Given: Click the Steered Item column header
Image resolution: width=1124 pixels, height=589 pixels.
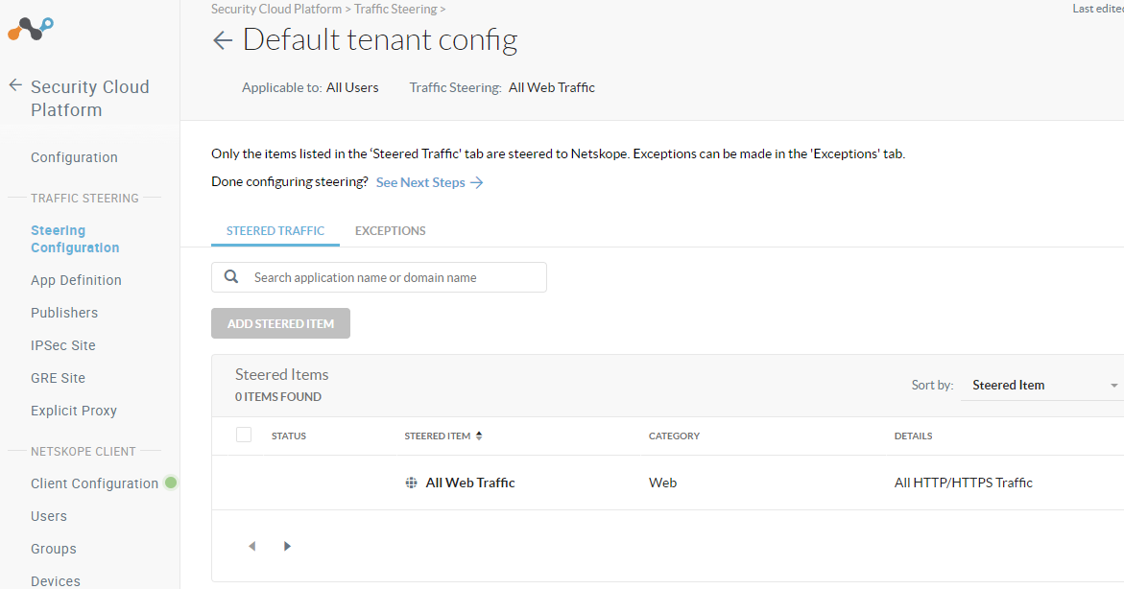Looking at the screenshot, I should pos(438,436).
